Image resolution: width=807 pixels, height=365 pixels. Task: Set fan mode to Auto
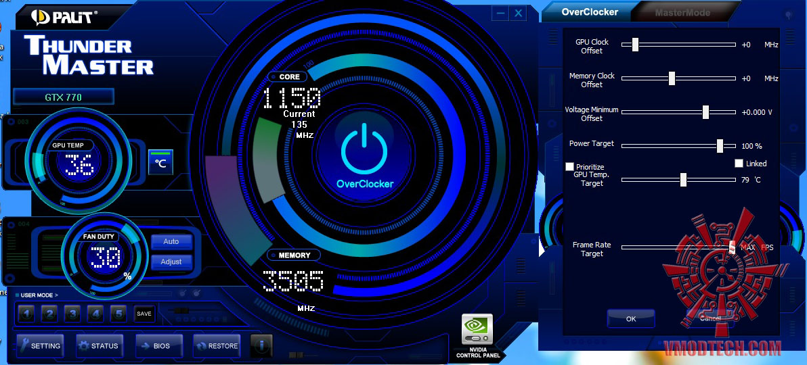click(171, 241)
